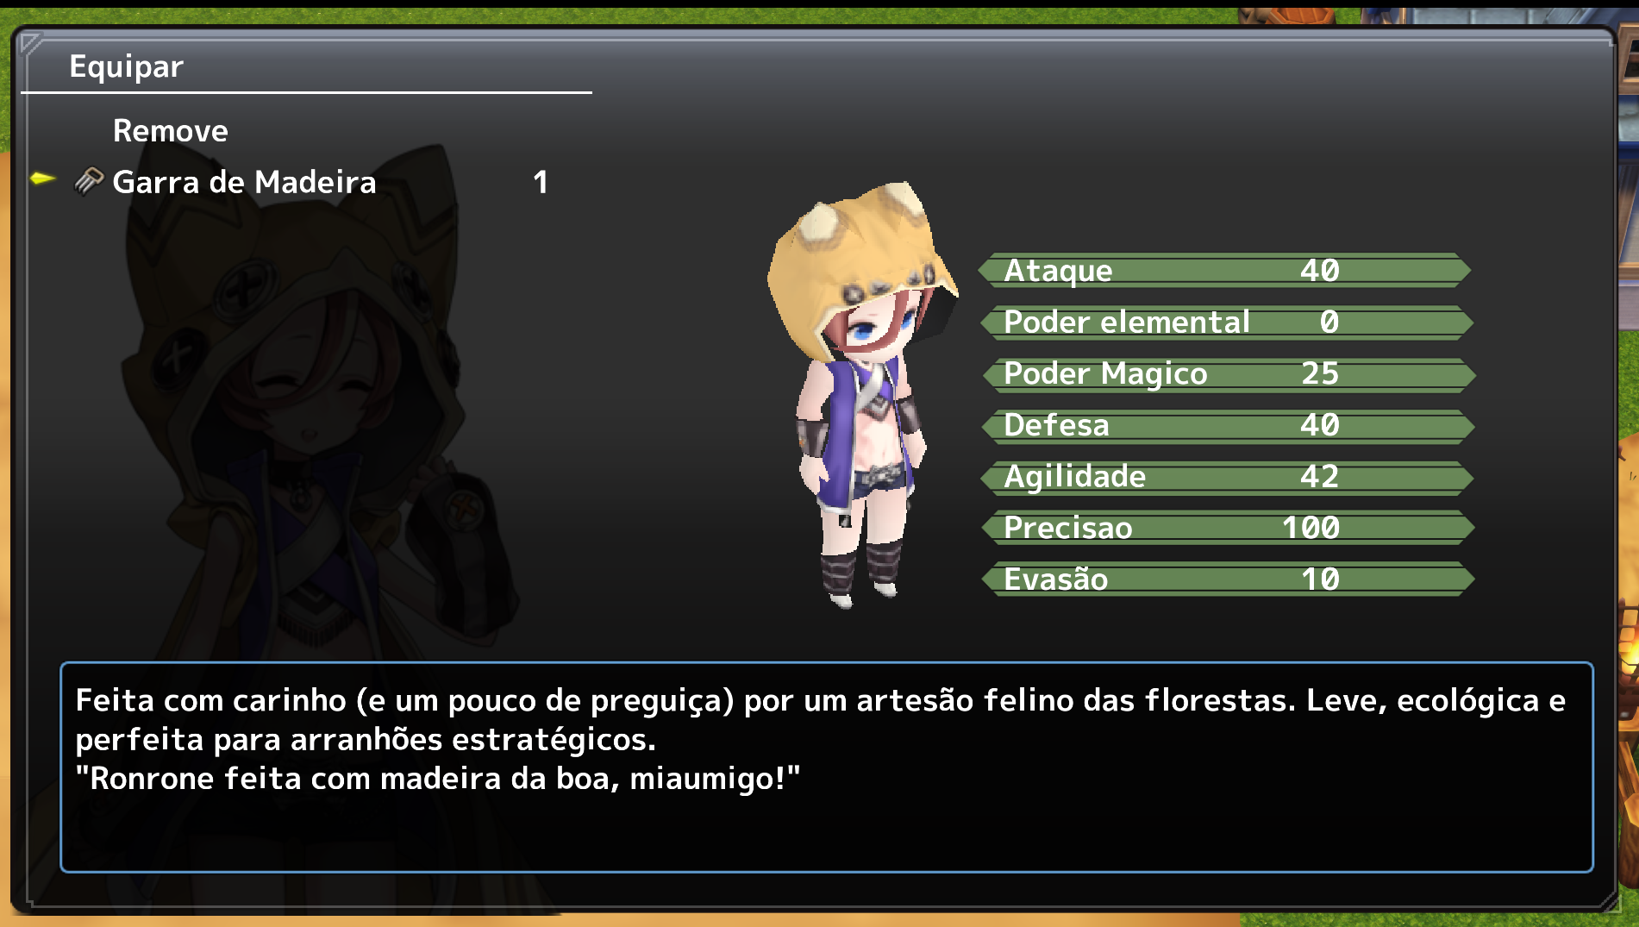Screen dimensions: 1639x927
Task: Click the yellow selection cursor arrow
Action: (x=42, y=179)
